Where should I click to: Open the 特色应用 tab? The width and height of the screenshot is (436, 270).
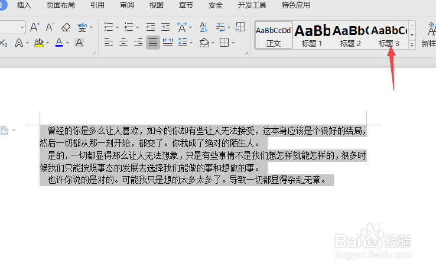click(295, 5)
